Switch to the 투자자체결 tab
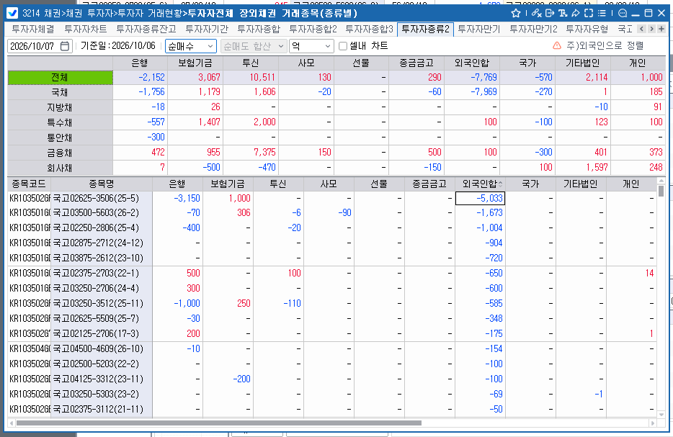The width and height of the screenshot is (673, 437). point(33,29)
